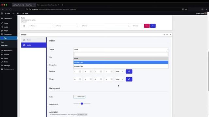
Task: Click the fourth Padding value field
Action: [x=109, y=71]
